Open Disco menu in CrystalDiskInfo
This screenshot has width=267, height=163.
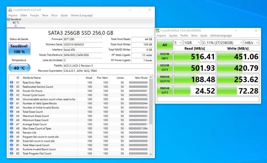click(x=54, y=15)
